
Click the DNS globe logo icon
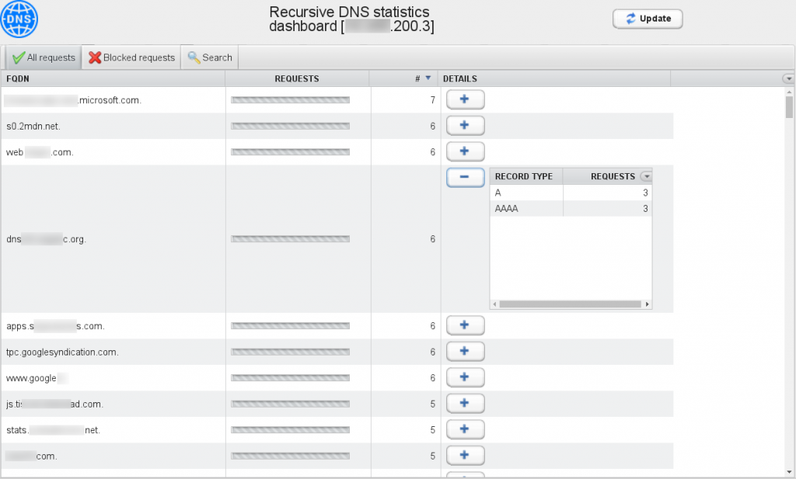pyautogui.click(x=19, y=19)
